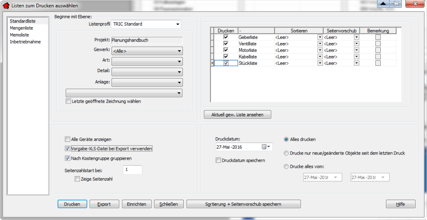The image size is (427, 220).
Task: Open Sortieren dropdown for Motorliste
Action: (320, 50)
